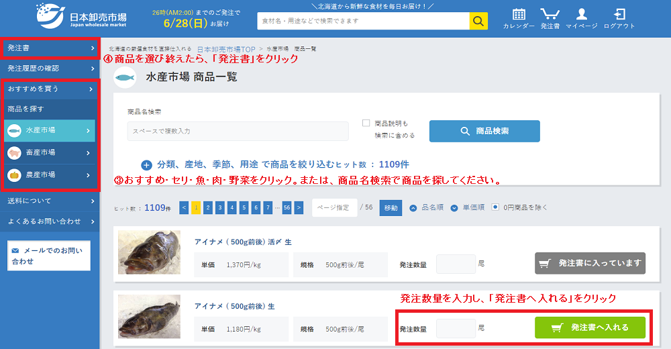
Task: Open 送料について in the sidebar
Action: [50, 201]
